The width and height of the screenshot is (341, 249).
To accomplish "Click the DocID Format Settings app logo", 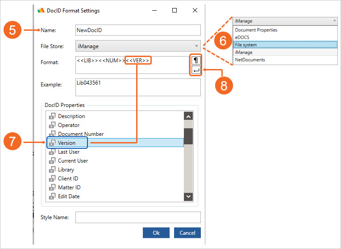I will click(41, 10).
